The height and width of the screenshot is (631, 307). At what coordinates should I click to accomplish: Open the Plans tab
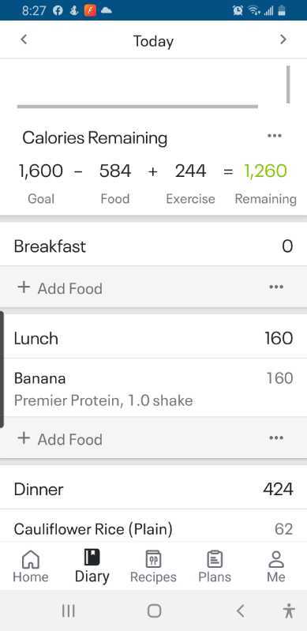pos(215,566)
